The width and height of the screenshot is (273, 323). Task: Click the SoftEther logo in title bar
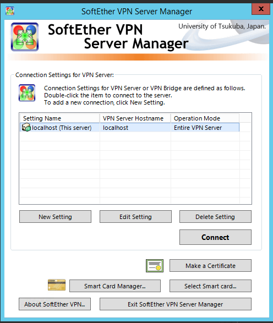10,11
